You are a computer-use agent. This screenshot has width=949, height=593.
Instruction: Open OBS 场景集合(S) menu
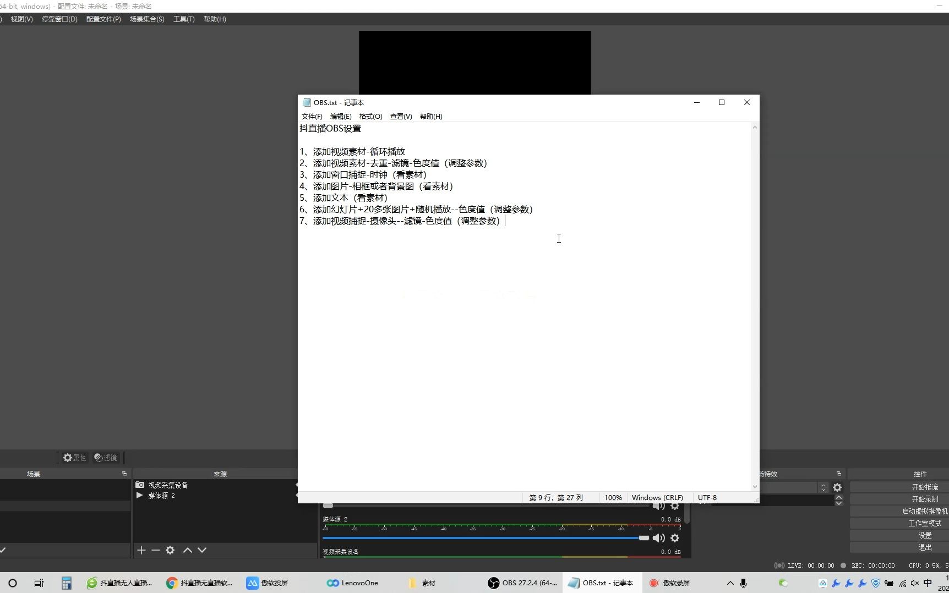click(x=147, y=19)
